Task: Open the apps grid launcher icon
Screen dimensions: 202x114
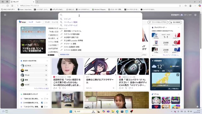Action: [5, 15]
